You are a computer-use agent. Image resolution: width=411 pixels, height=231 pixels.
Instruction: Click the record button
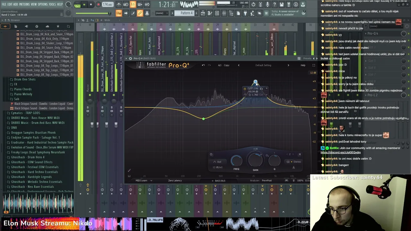[98, 4]
